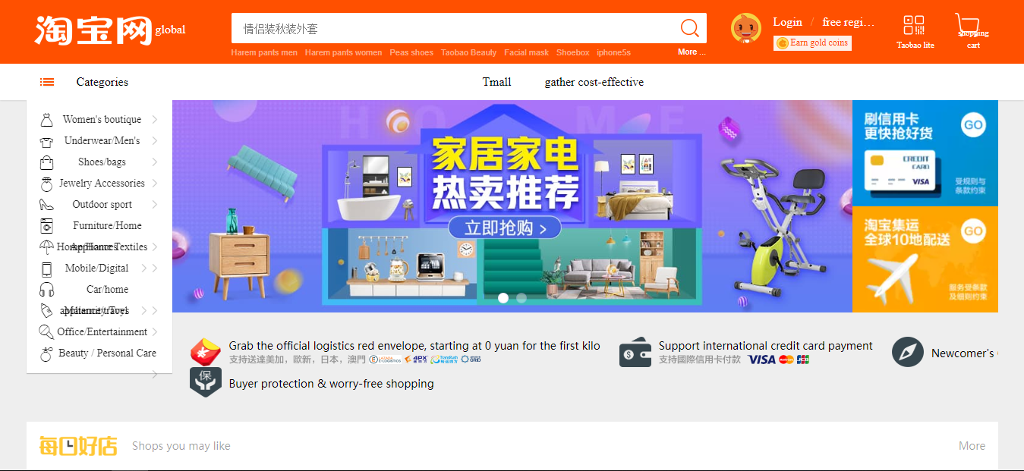Click the buyer protection shield icon
The height and width of the screenshot is (471, 1024).
tap(205, 383)
